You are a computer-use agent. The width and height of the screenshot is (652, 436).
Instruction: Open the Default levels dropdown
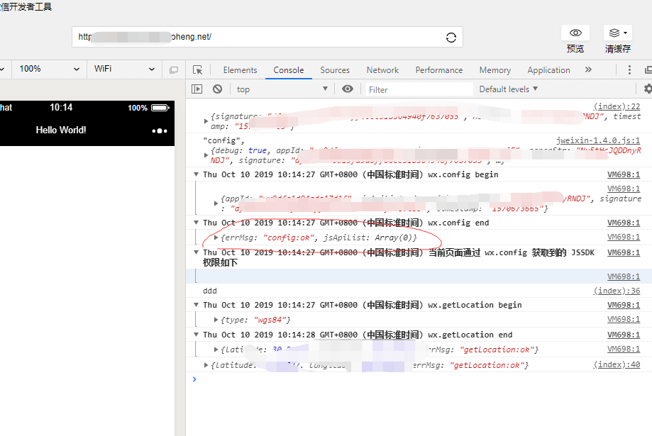pos(508,89)
